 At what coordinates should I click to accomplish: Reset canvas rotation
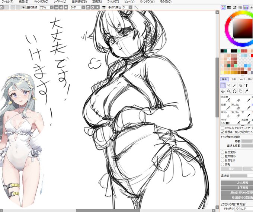[97, 7]
